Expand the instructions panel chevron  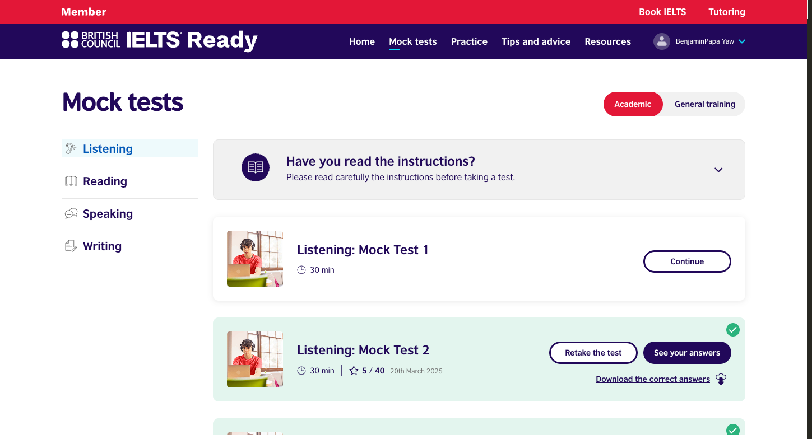718,170
